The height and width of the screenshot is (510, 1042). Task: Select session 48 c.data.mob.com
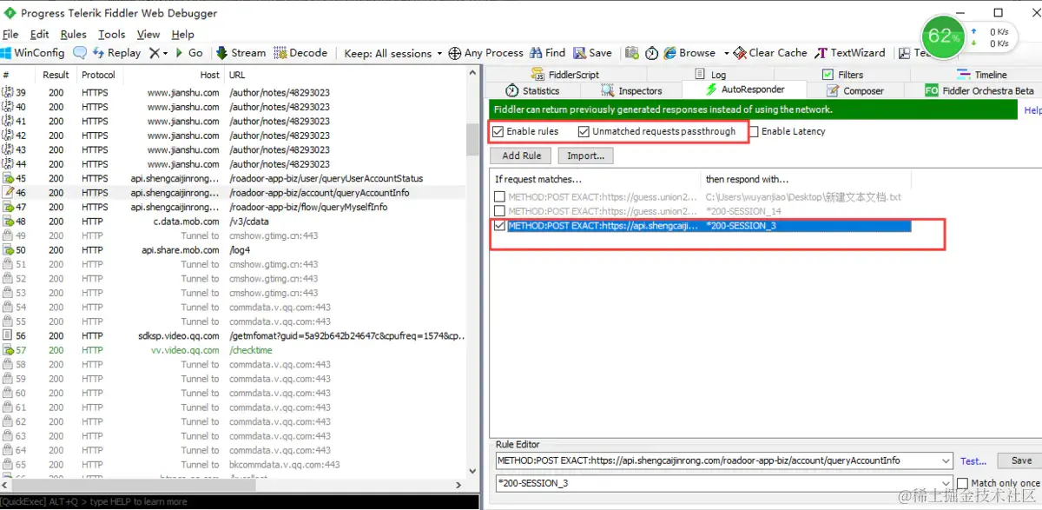click(x=233, y=222)
